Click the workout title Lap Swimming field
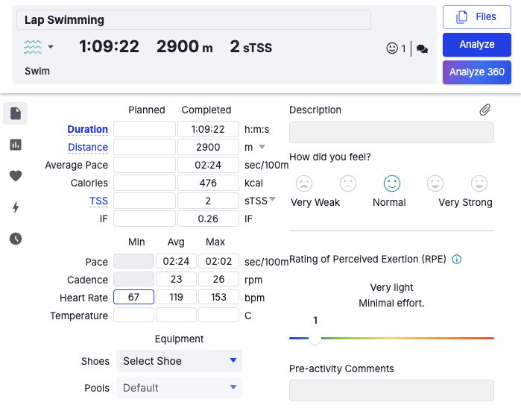 point(194,19)
